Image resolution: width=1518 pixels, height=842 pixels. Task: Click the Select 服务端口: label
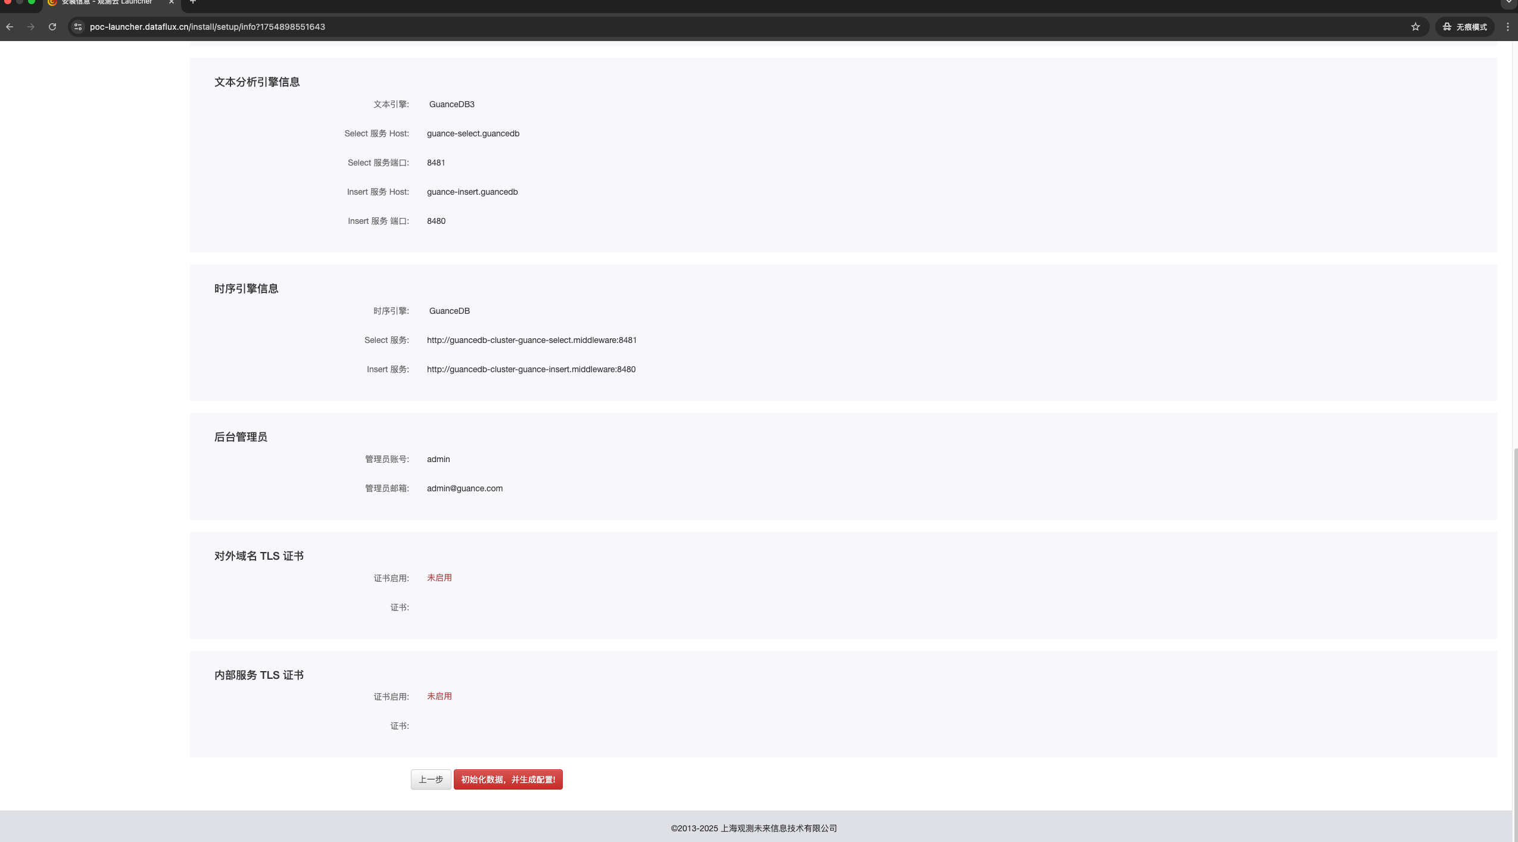pos(378,163)
